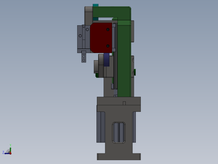
Task: Click the upper black screw hole on red plate
Action: pos(108,29)
